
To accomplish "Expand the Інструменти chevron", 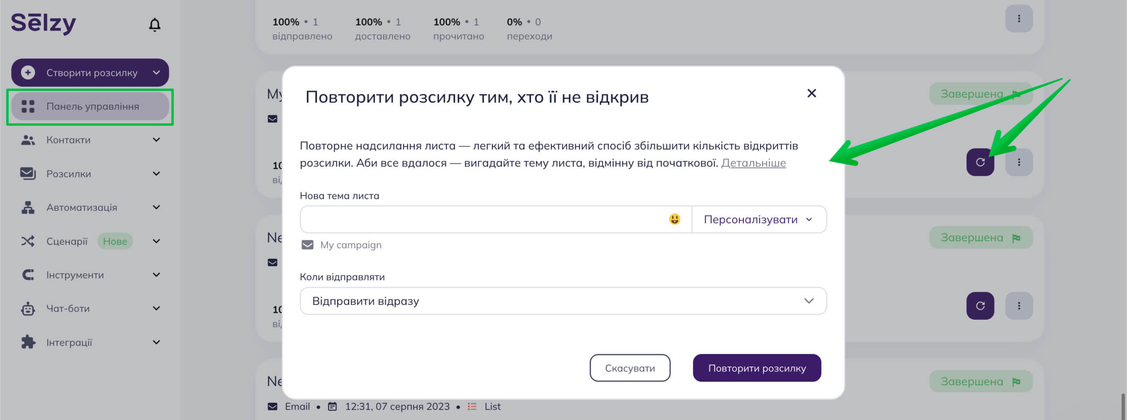I will (x=156, y=275).
